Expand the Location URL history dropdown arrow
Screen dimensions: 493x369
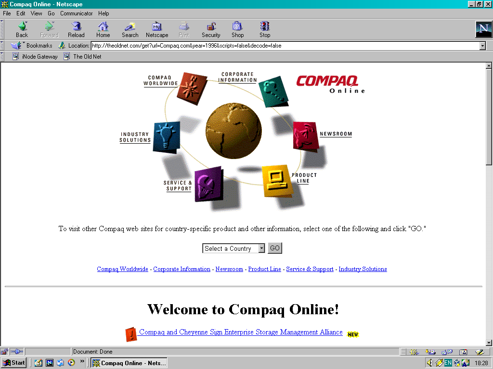click(482, 46)
